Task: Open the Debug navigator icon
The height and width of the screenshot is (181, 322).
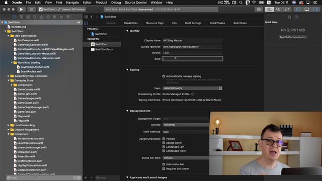Action: [x=55, y=17]
